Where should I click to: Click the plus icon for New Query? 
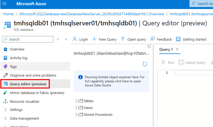coord(94,39)
